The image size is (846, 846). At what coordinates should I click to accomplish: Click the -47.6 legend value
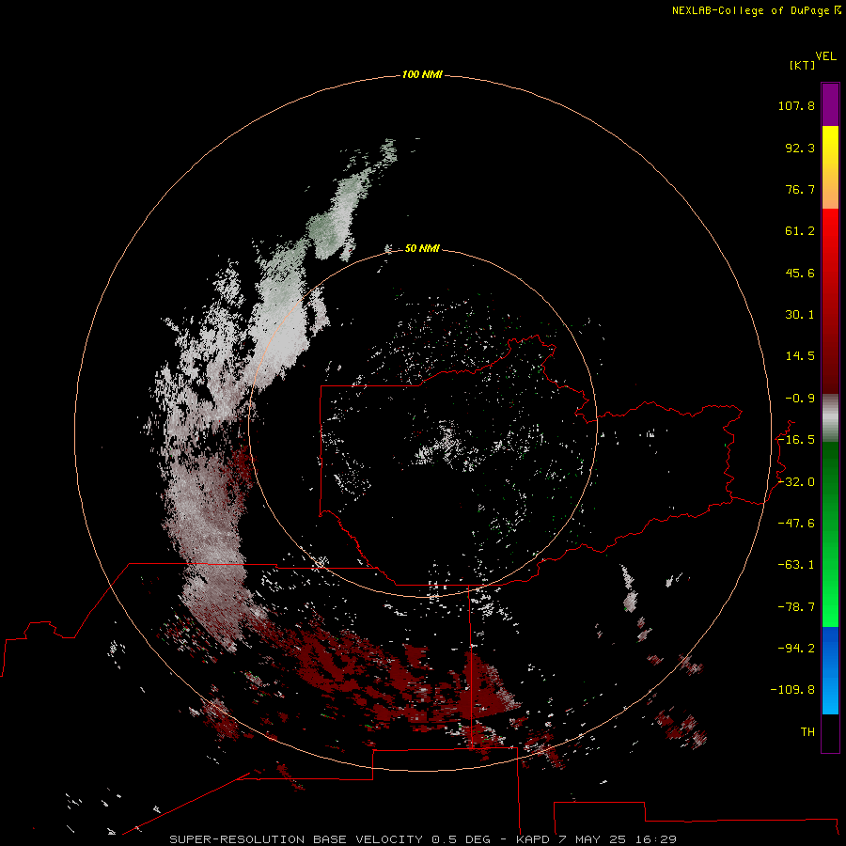coord(796,524)
